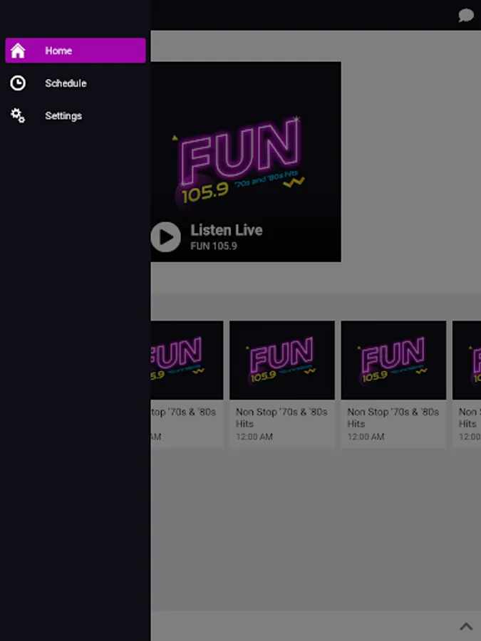
Task: Click the large FUN 105.9 station logo
Action: point(240,162)
